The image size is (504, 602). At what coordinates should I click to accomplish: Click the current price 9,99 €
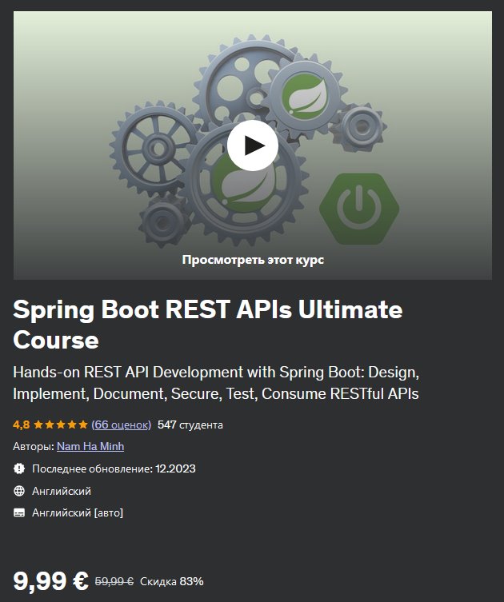coord(50,580)
